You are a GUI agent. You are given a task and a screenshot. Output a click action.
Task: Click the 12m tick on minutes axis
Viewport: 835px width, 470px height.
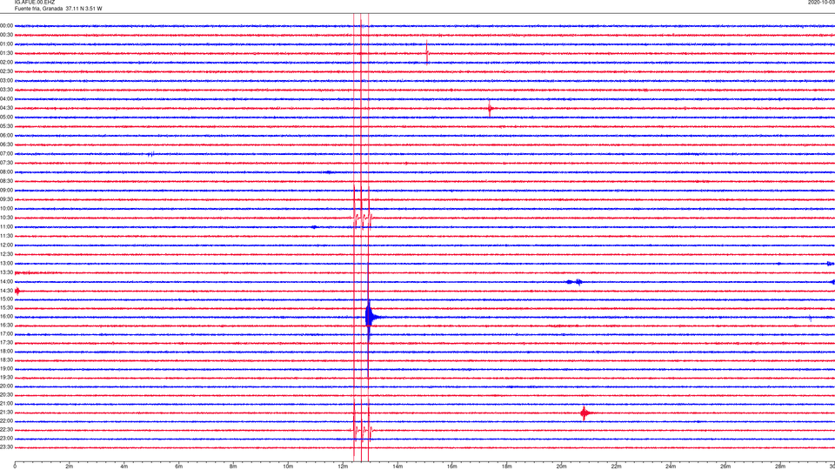tap(343, 467)
